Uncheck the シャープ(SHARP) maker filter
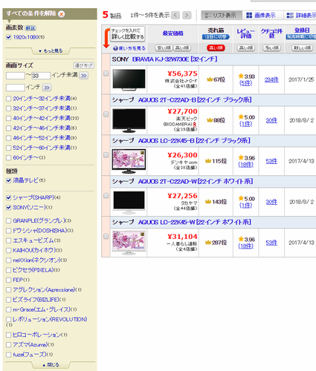This screenshot has width=316, height=371. pos(9,197)
